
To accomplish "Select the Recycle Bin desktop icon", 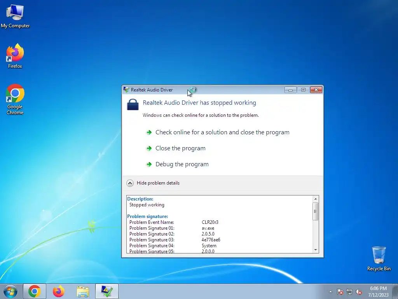I will coord(379,259).
